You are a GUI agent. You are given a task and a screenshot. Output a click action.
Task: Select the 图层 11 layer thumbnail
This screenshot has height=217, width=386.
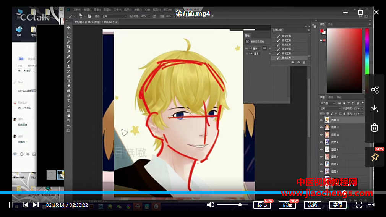(327, 128)
